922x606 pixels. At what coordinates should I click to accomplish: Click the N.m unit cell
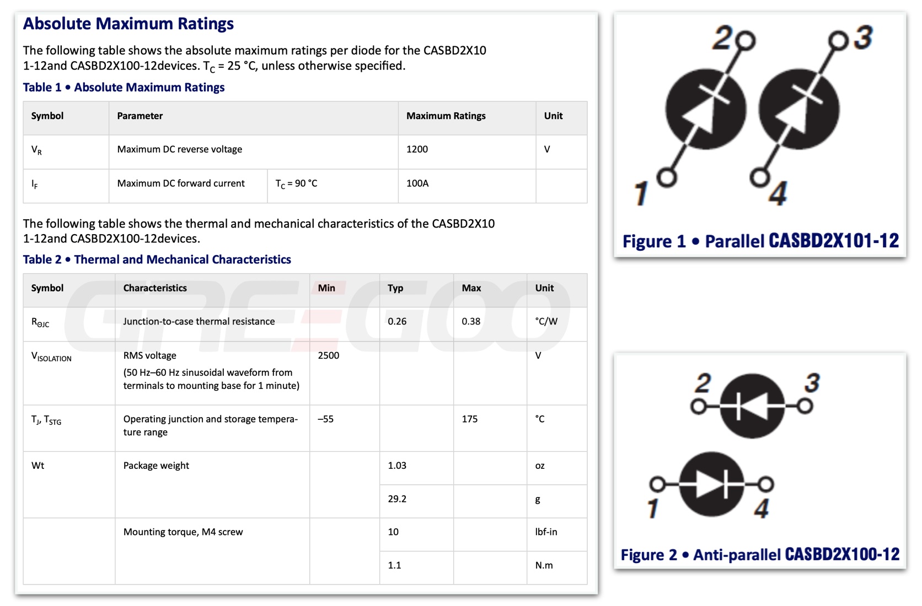click(557, 567)
